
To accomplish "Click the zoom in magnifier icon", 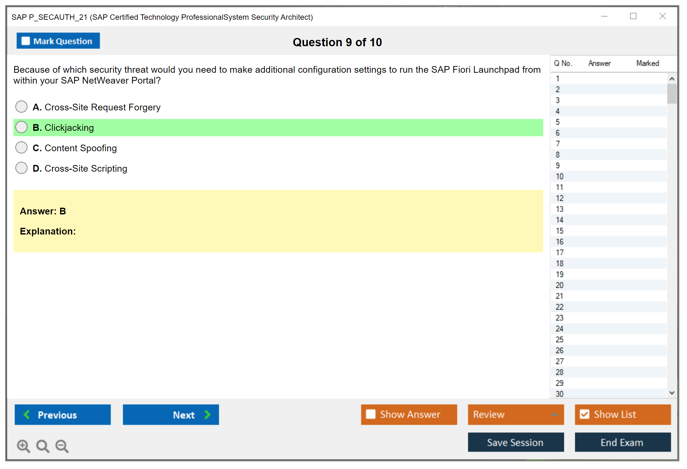I will coord(23,446).
